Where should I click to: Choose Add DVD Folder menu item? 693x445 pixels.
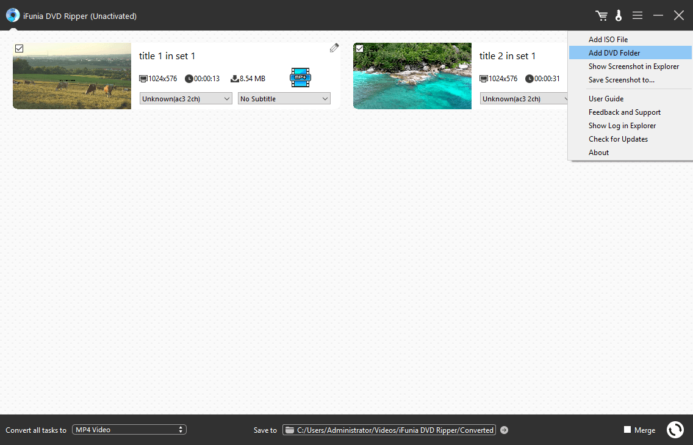(614, 53)
